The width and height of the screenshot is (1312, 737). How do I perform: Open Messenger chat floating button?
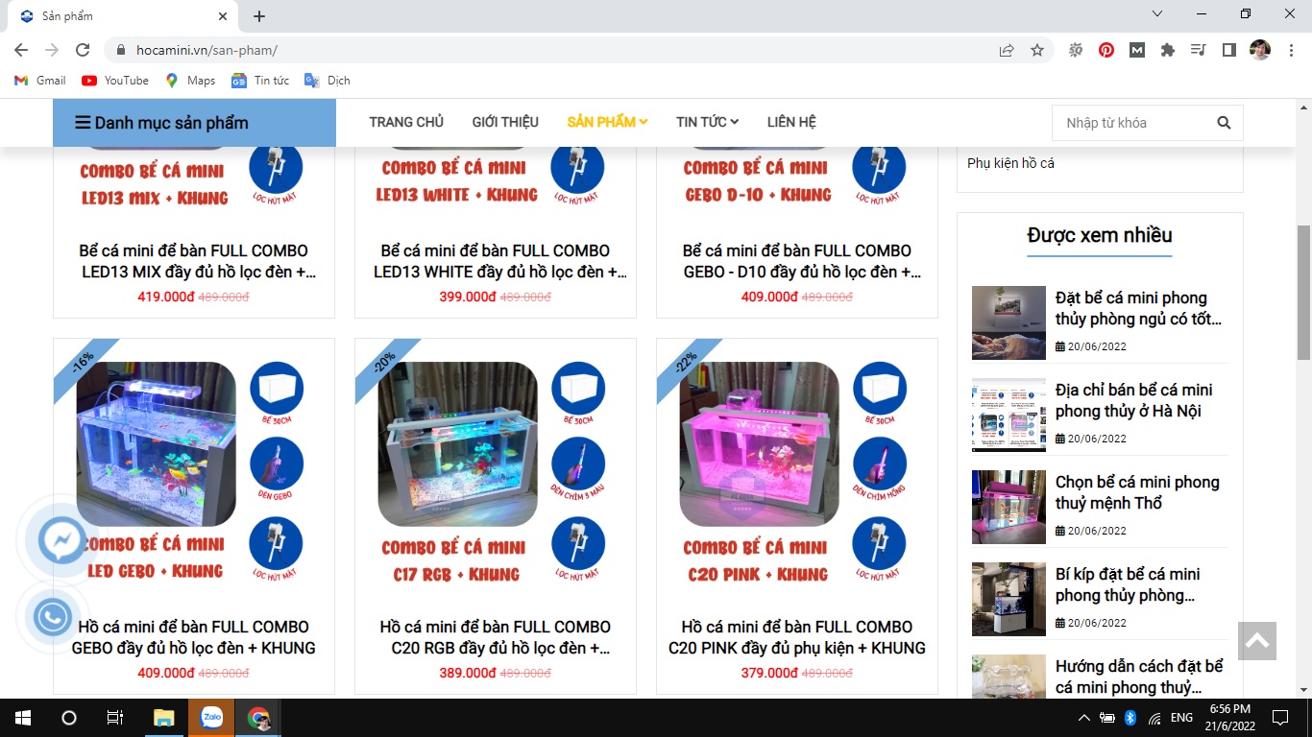(61, 540)
